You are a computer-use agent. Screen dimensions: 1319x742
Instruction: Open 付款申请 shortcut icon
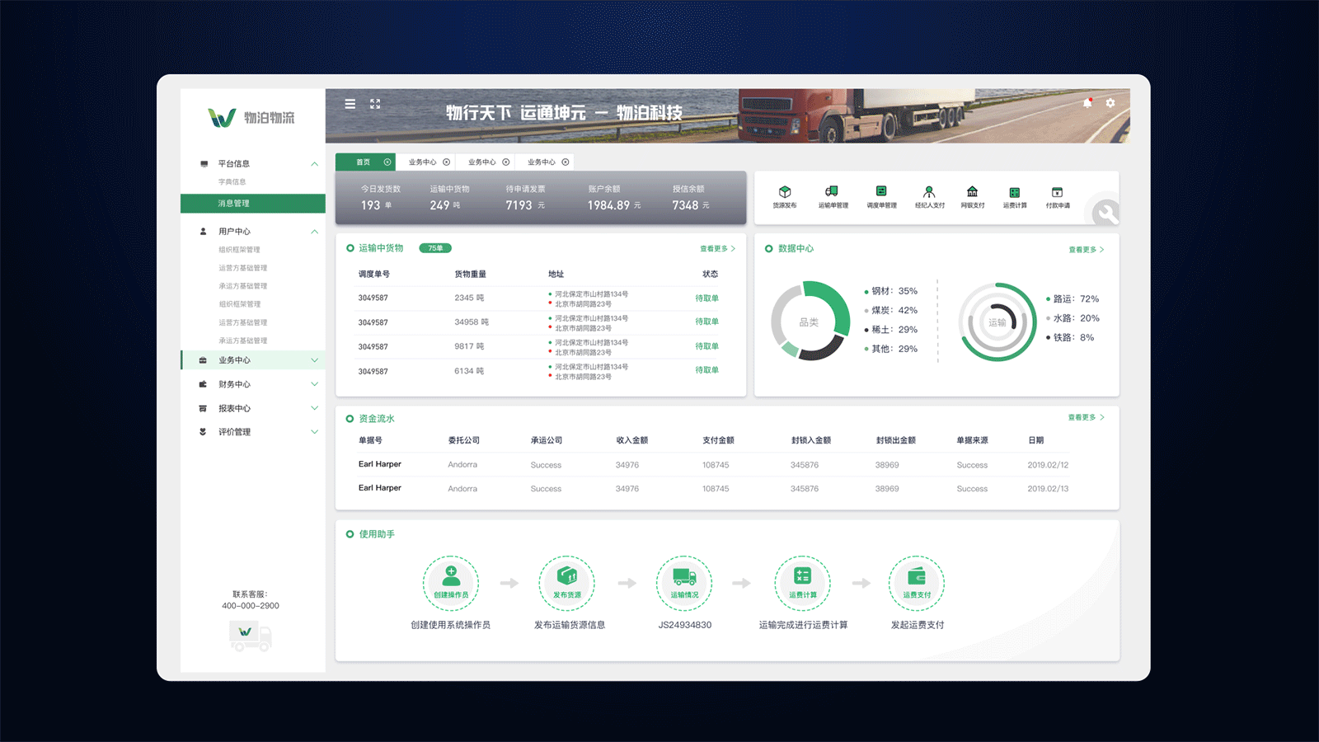pos(1058,192)
